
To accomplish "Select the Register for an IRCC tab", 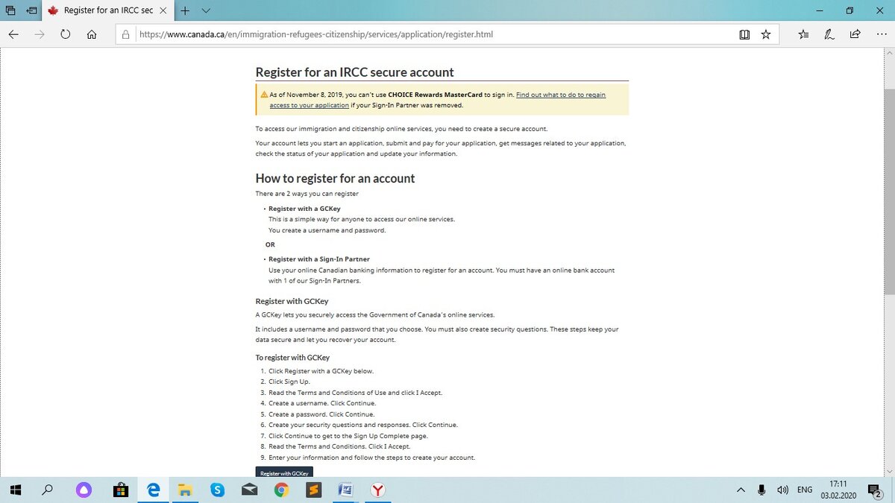I will click(x=108, y=10).
